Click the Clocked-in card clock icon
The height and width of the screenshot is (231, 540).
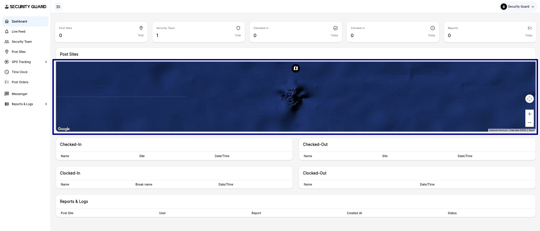433,28
